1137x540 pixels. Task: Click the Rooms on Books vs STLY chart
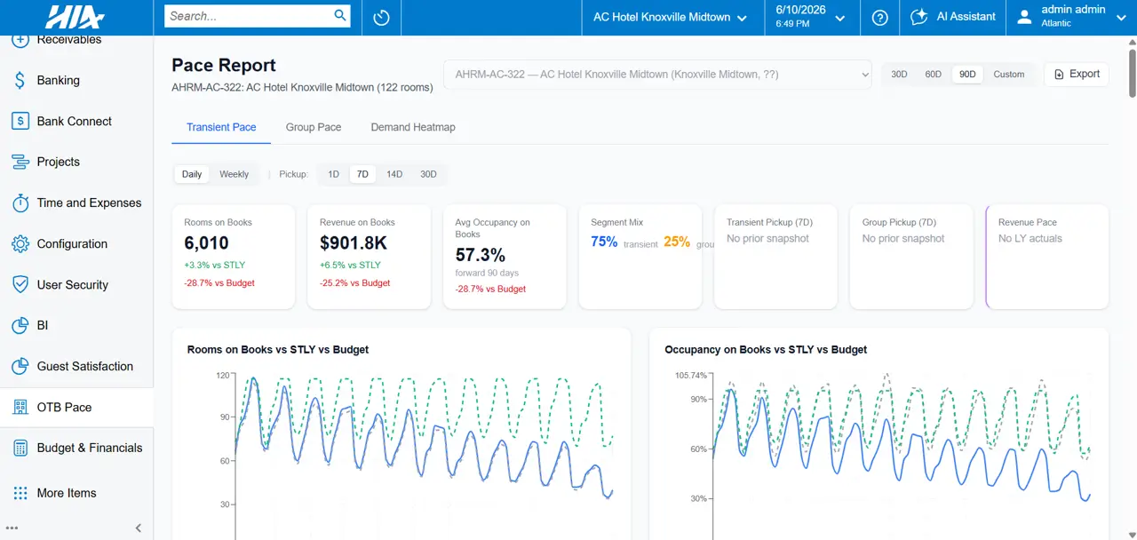[402, 435]
